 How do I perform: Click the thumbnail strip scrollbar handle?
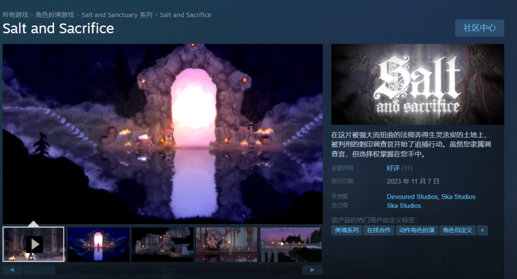click(x=39, y=270)
